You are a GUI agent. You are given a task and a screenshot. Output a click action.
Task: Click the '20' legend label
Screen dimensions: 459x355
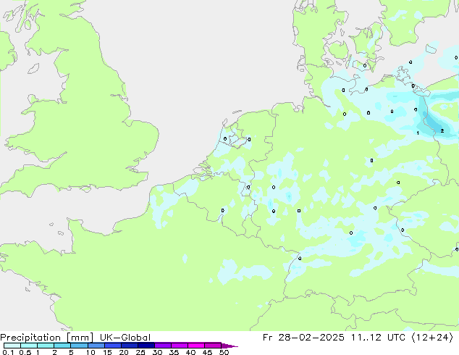[124, 352]
